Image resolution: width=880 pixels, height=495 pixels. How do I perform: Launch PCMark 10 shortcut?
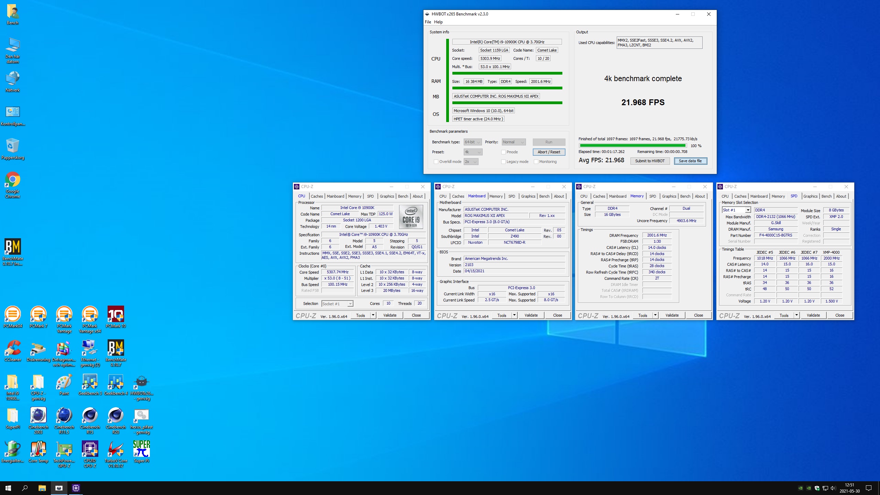116,317
